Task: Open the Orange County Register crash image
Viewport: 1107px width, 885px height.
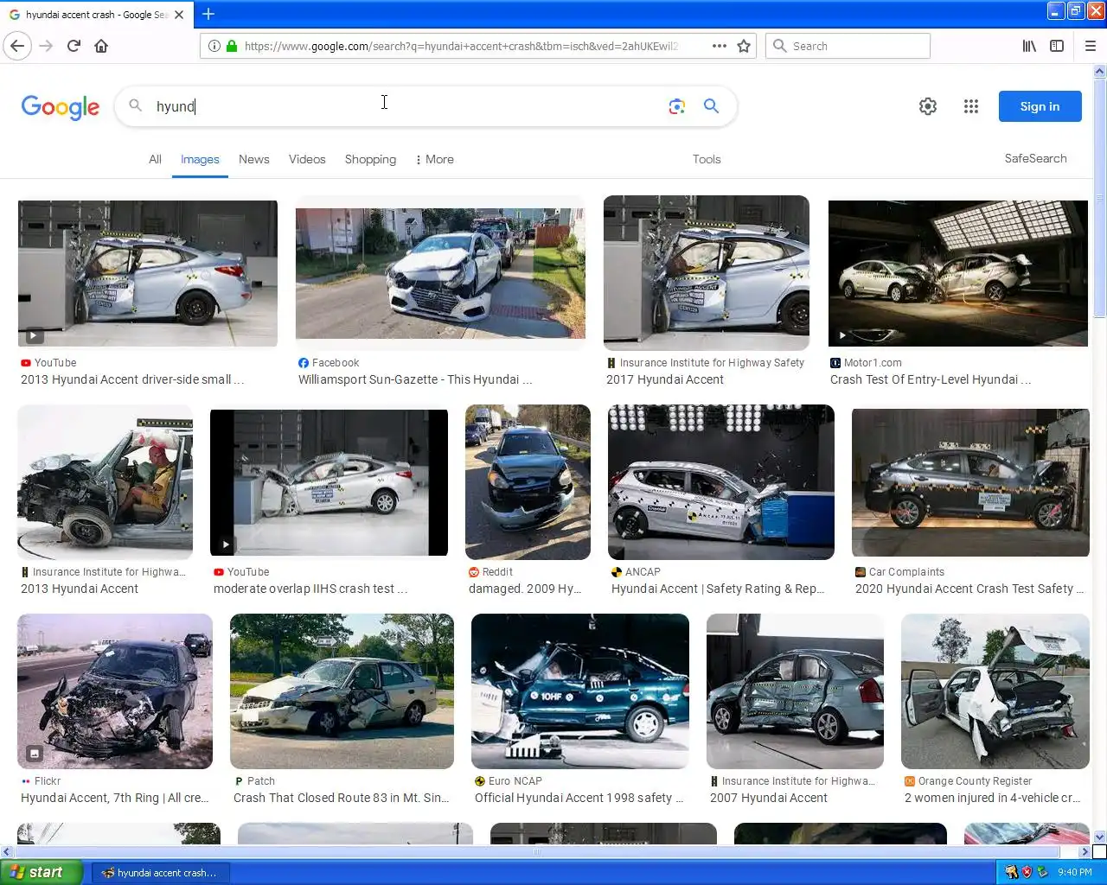Action: [x=995, y=691]
